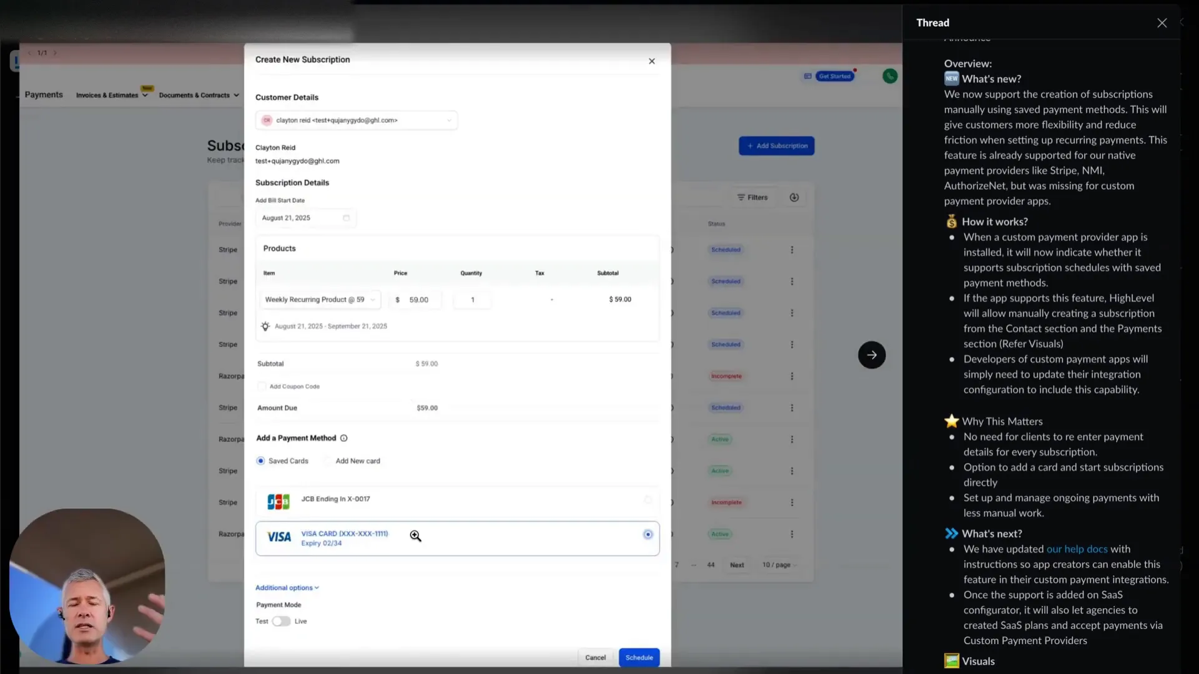This screenshot has height=674, width=1199.
Task: Click the $ 59.00 subtotal cell
Action: [620, 300]
